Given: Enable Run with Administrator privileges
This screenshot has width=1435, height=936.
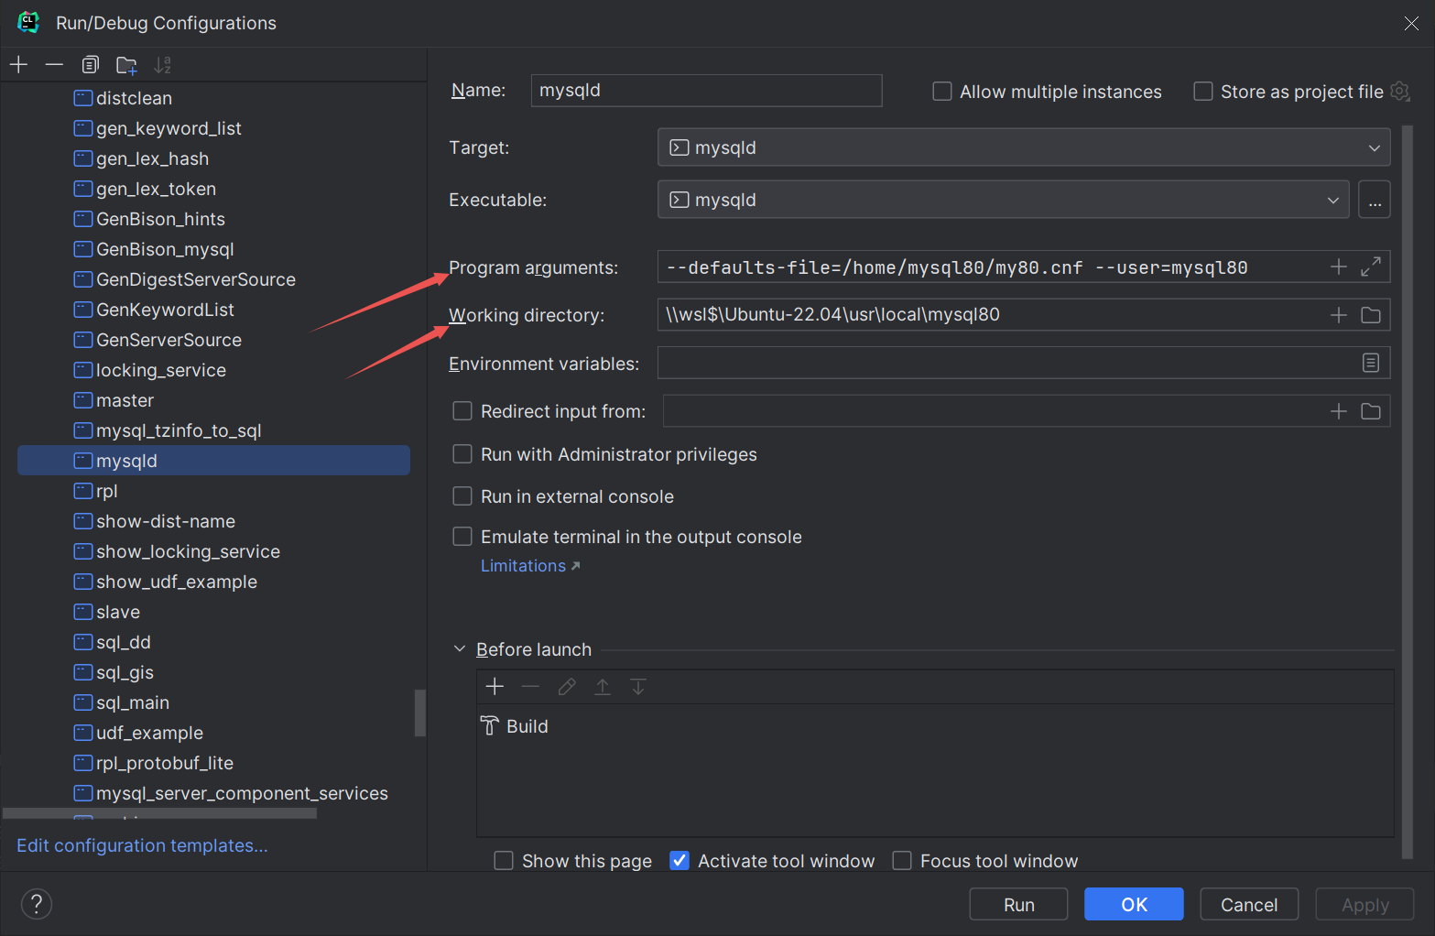Looking at the screenshot, I should coord(462,454).
